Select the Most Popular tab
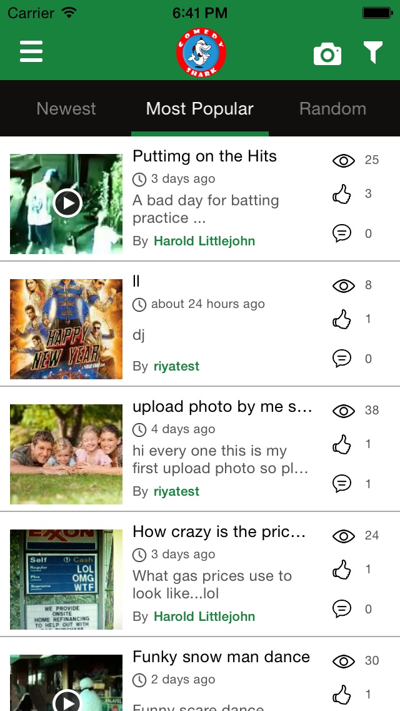This screenshot has height=711, width=400. tap(200, 109)
